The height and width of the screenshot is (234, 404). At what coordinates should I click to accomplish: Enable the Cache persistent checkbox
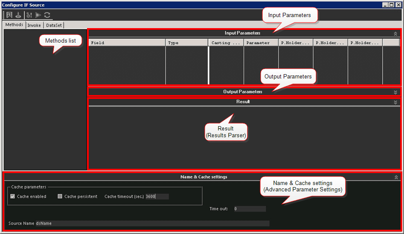click(60, 196)
